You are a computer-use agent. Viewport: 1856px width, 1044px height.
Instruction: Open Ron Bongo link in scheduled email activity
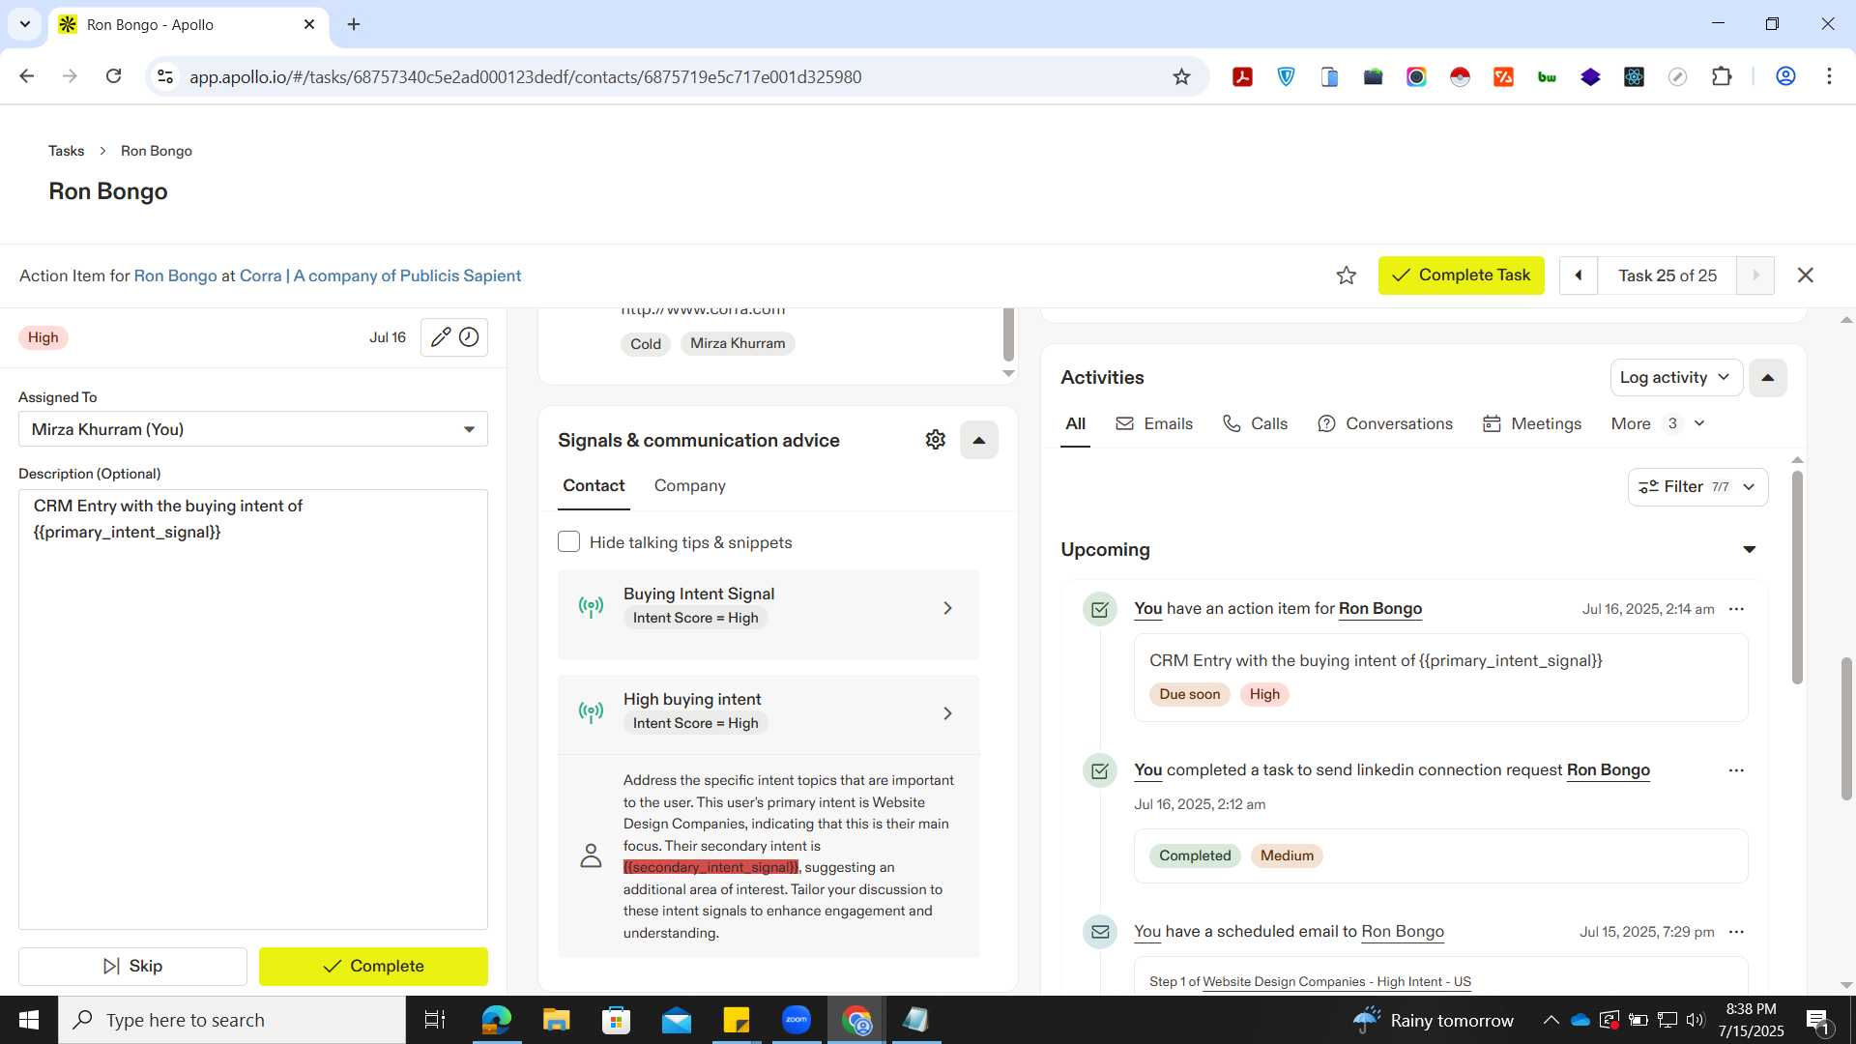coord(1402,932)
